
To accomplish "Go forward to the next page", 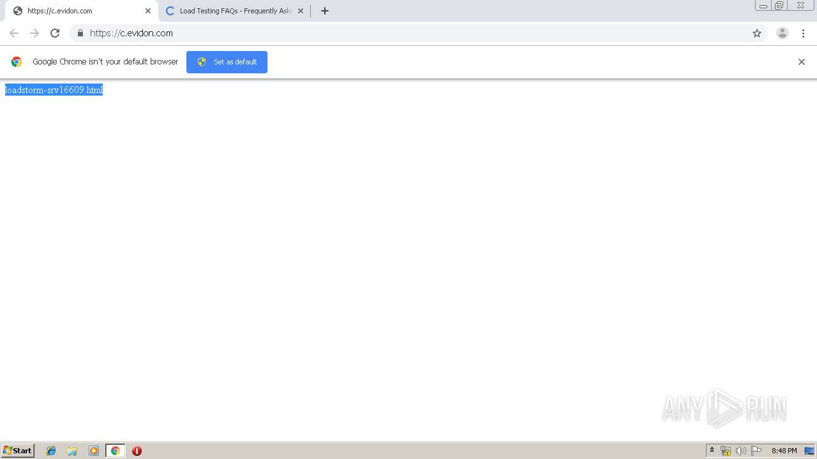I will point(34,33).
